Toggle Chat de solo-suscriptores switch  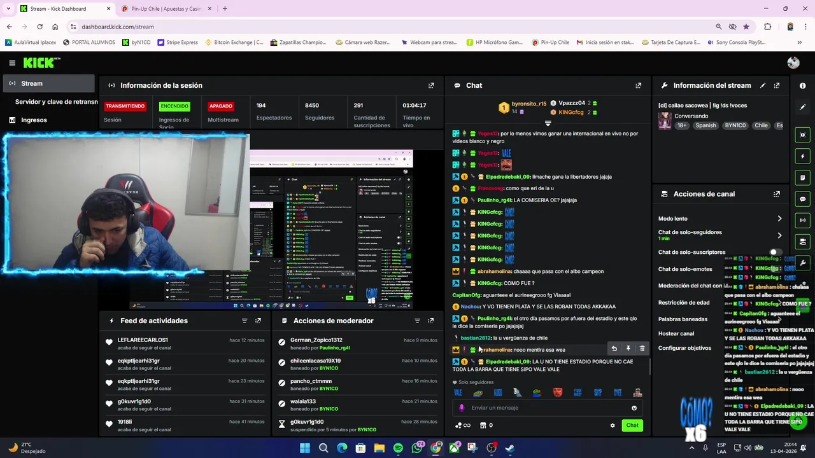pos(775,253)
